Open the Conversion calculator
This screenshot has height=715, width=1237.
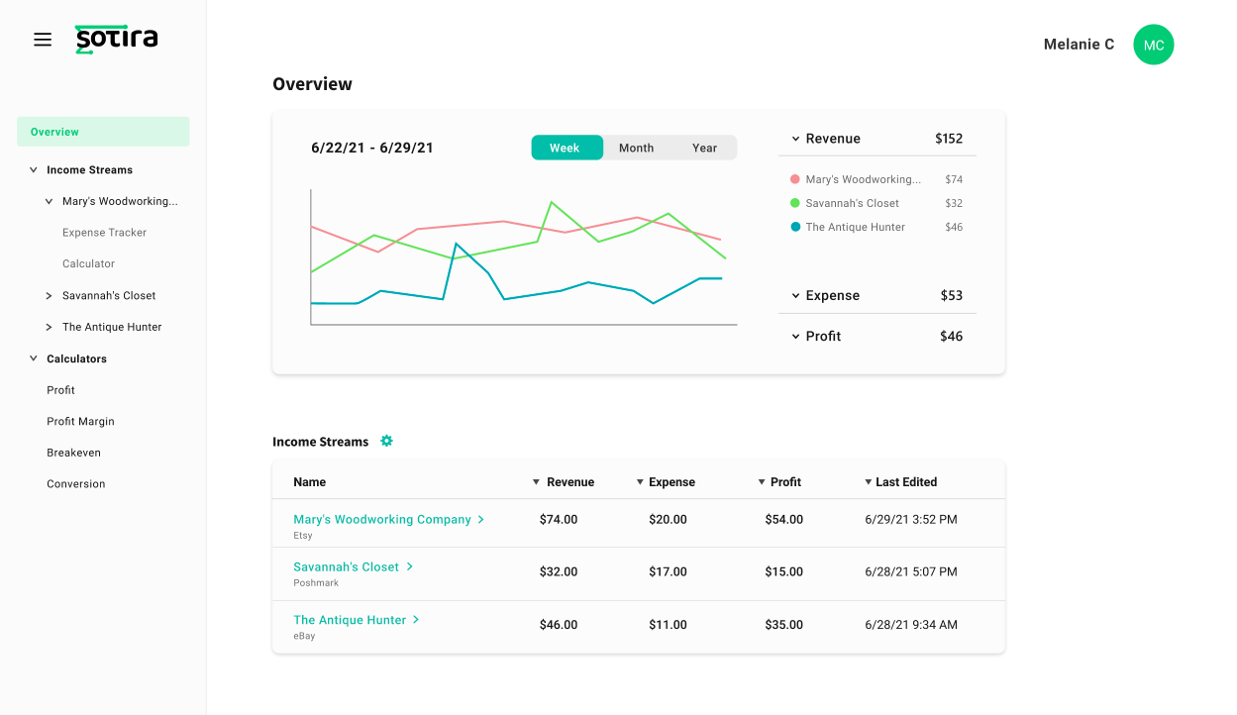(x=75, y=484)
